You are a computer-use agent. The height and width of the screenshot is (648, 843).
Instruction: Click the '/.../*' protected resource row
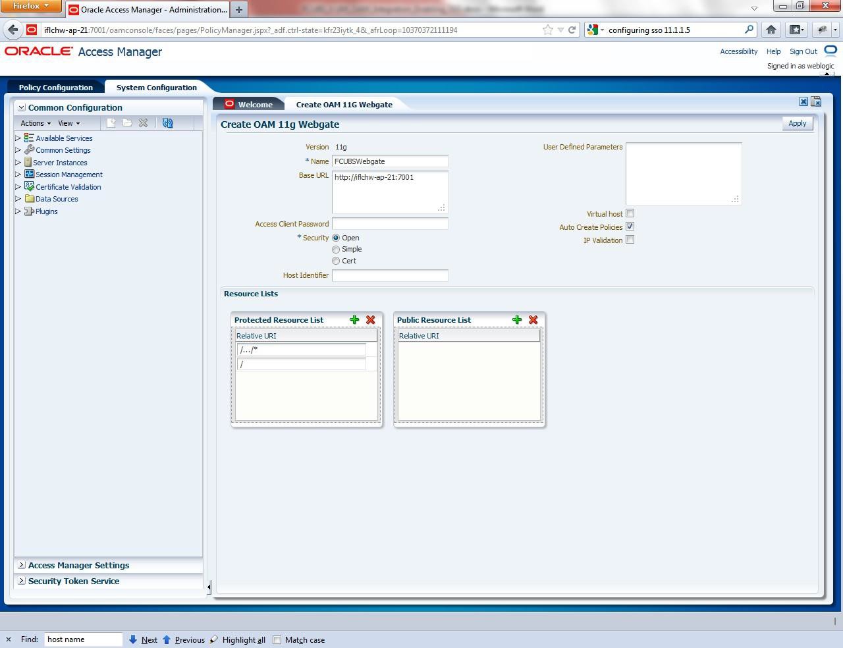[x=302, y=350]
